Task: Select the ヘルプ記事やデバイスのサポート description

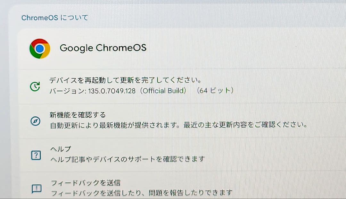Action: (127, 158)
